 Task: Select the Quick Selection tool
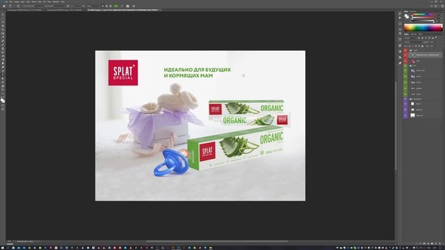pos(3,26)
